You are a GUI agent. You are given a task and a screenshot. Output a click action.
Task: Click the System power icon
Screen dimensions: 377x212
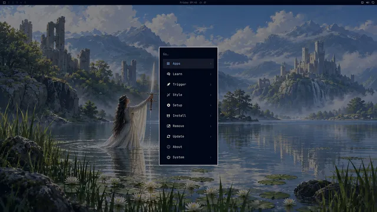pyautogui.click(x=168, y=157)
